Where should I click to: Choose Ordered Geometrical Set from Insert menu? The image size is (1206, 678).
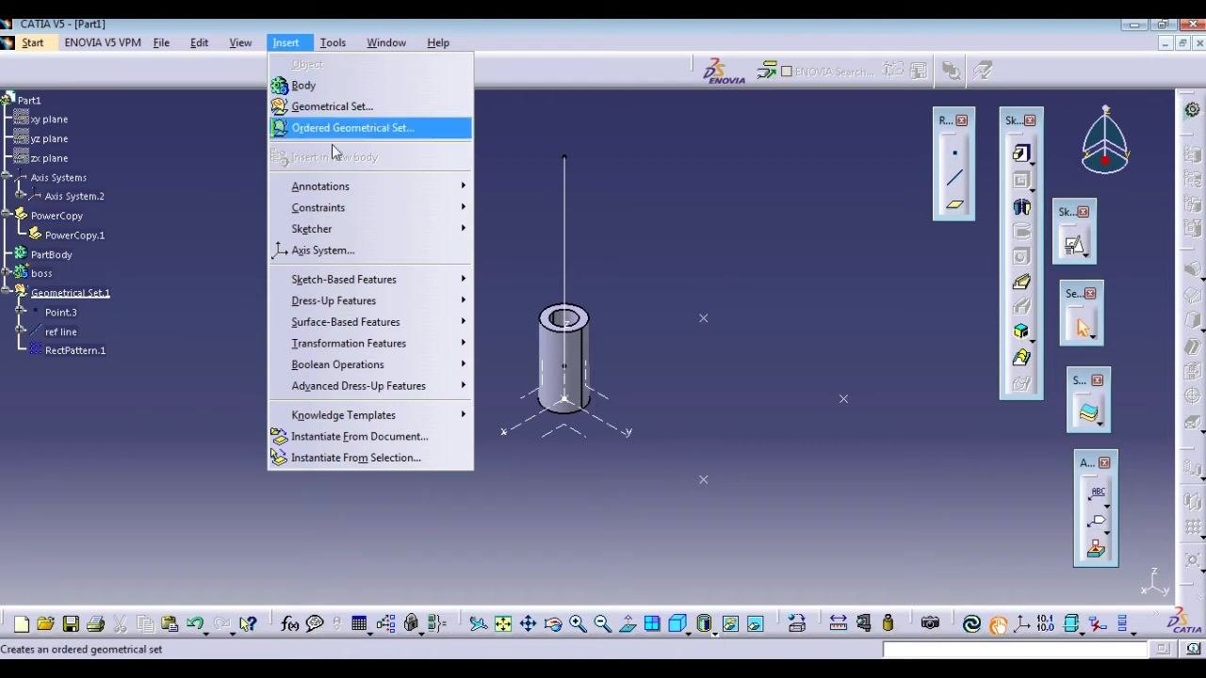click(370, 128)
